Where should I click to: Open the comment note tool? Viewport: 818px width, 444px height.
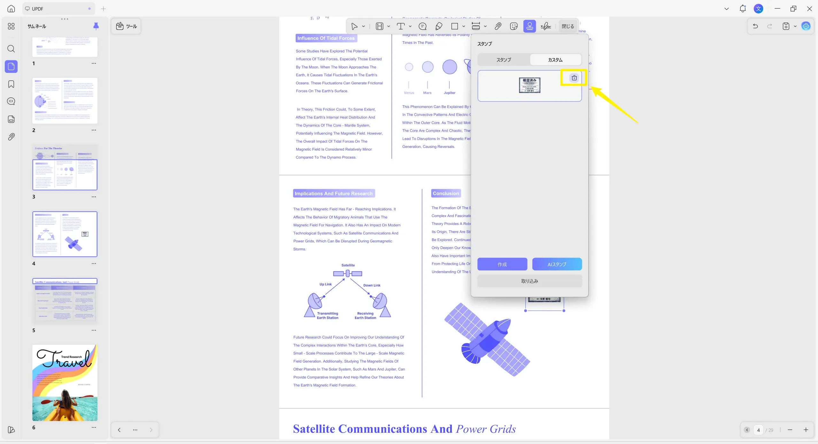422,26
